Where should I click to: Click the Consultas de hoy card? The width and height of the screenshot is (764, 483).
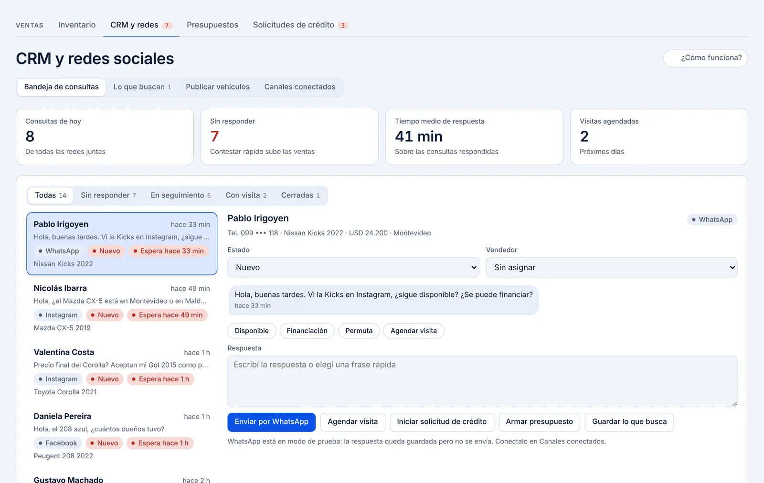point(105,136)
